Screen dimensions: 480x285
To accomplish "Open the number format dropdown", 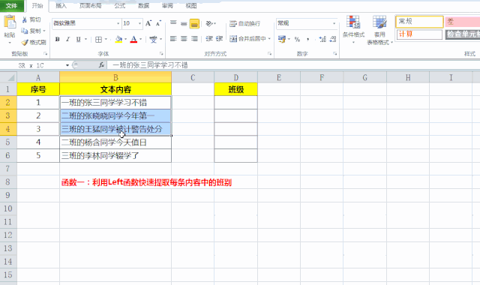I will pos(334,23).
